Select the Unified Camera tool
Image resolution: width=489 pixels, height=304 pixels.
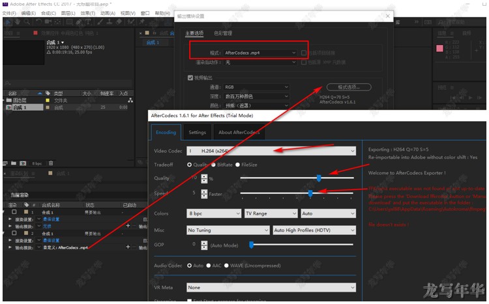(x=48, y=21)
